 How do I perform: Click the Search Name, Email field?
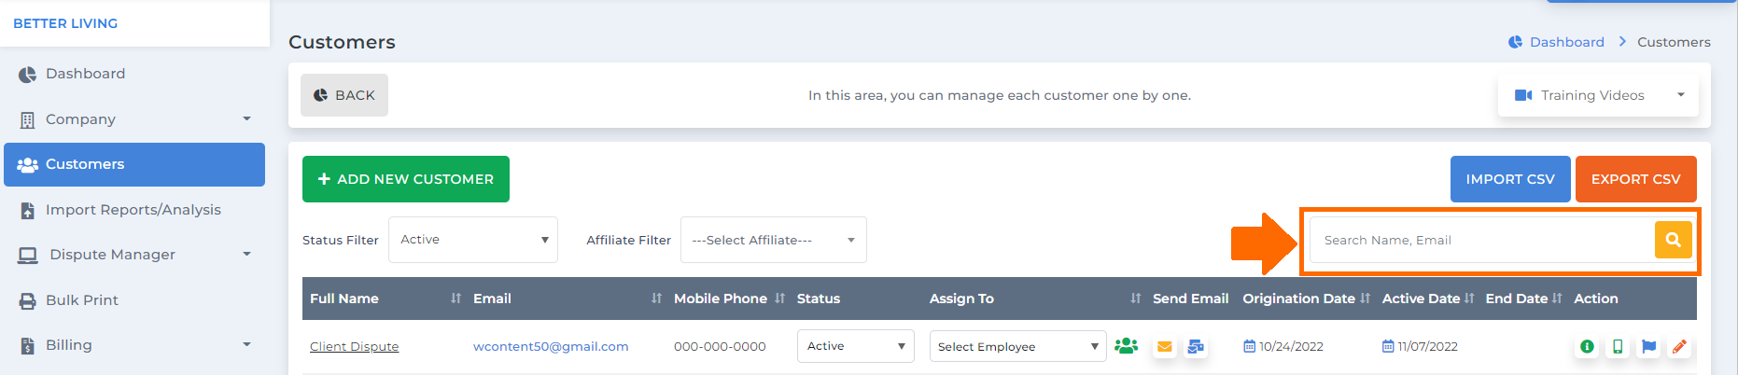pos(1482,240)
